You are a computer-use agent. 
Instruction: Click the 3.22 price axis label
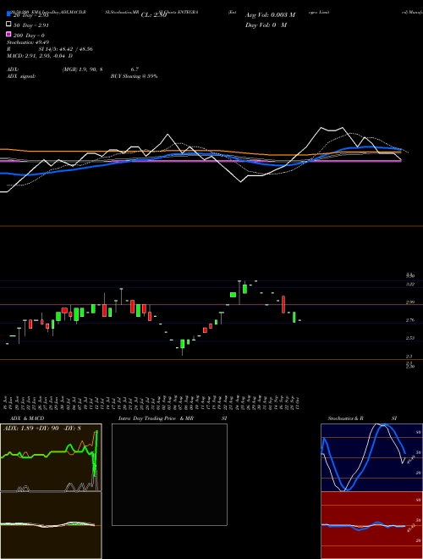[410, 284]
